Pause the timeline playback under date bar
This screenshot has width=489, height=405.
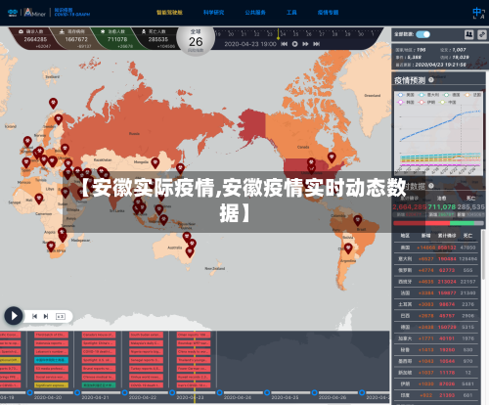[x=294, y=44]
